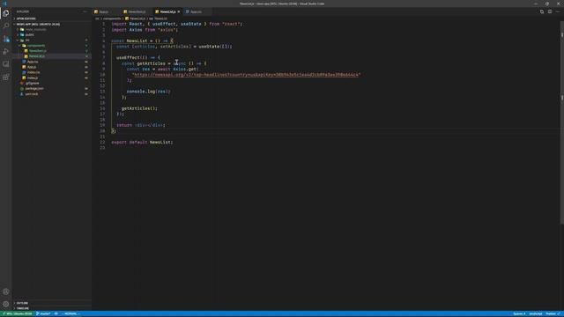Expand the Open Editors section
The image size is (564, 317).
pos(26,18)
